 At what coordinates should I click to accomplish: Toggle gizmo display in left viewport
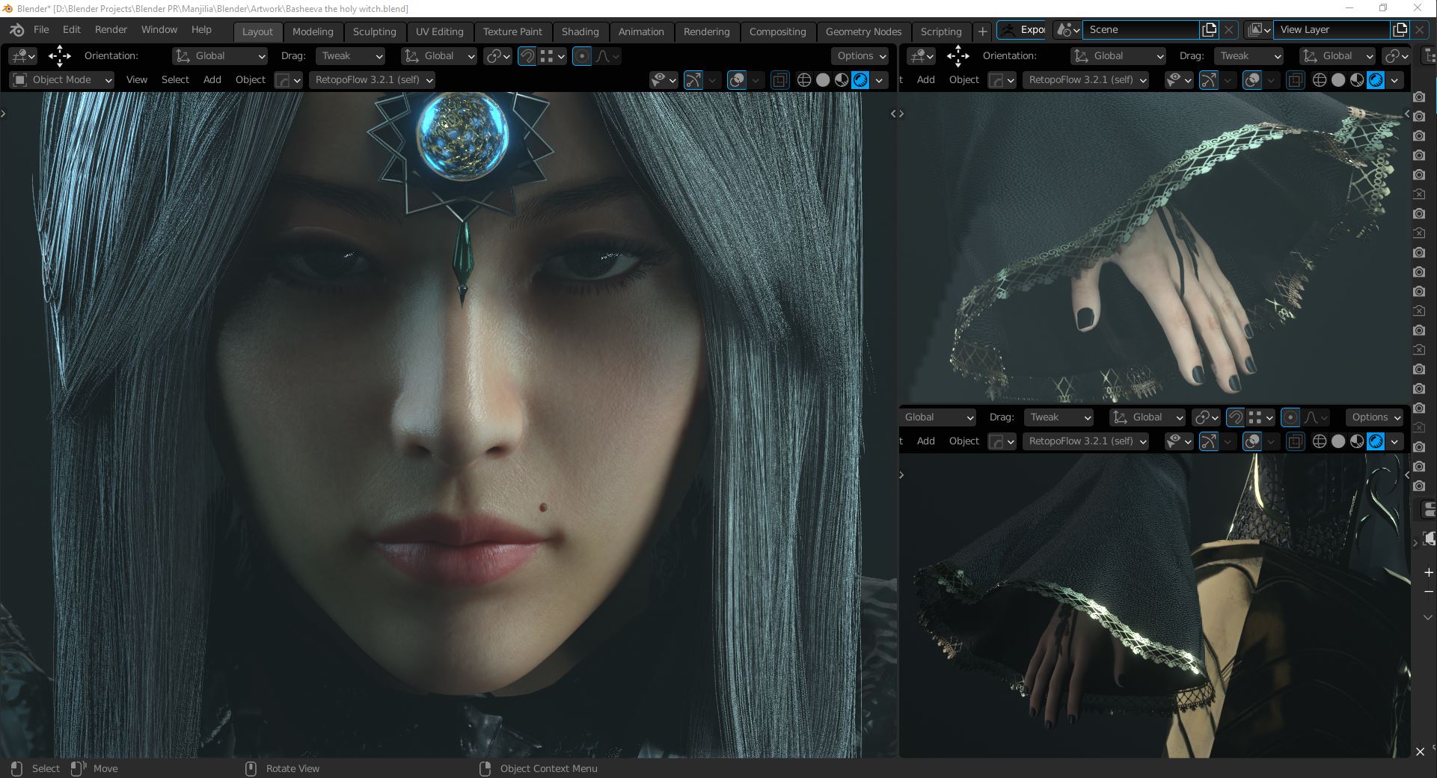tap(693, 80)
